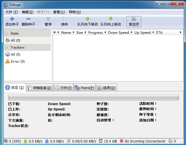This screenshot has height=145, width=186.
Task: Collapse the Trackers category in the sidebar
Action: coord(7,47)
